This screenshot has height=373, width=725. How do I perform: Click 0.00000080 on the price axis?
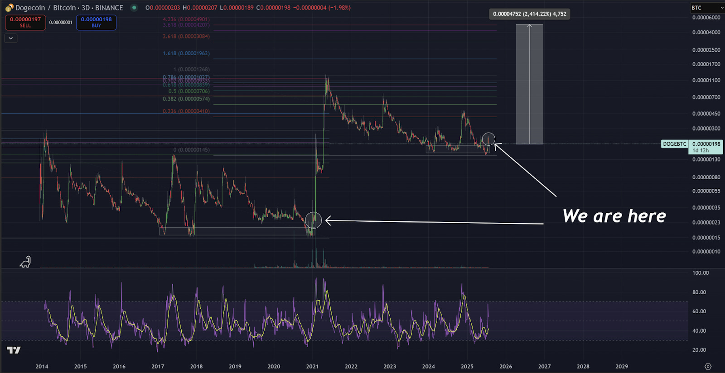click(706, 177)
